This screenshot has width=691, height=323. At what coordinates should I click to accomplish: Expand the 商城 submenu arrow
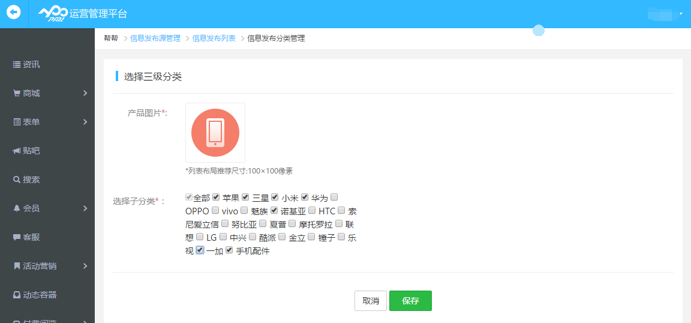click(x=85, y=93)
